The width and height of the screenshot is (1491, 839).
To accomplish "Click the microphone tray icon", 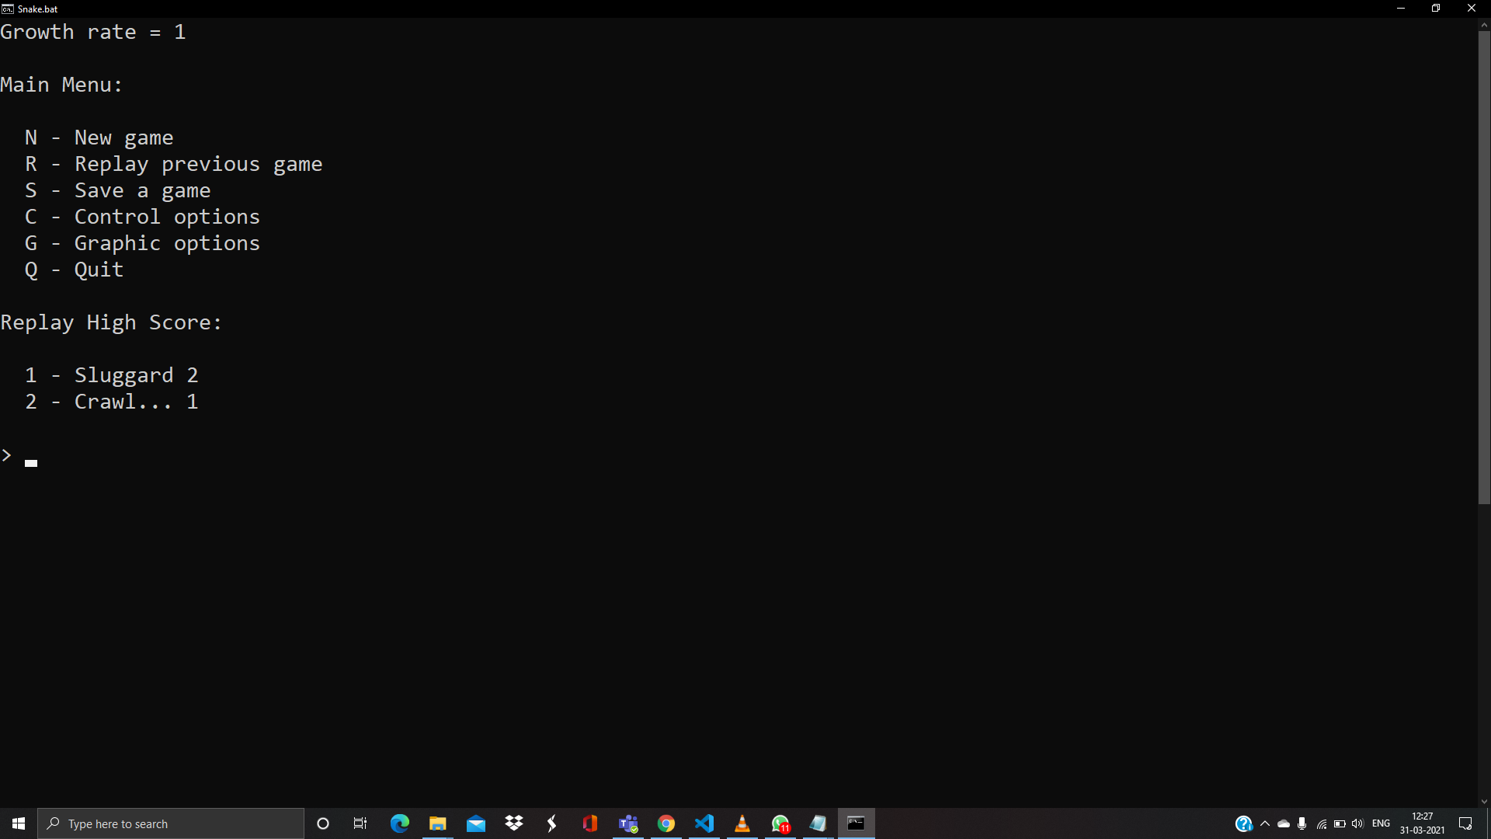I will pos(1302,823).
